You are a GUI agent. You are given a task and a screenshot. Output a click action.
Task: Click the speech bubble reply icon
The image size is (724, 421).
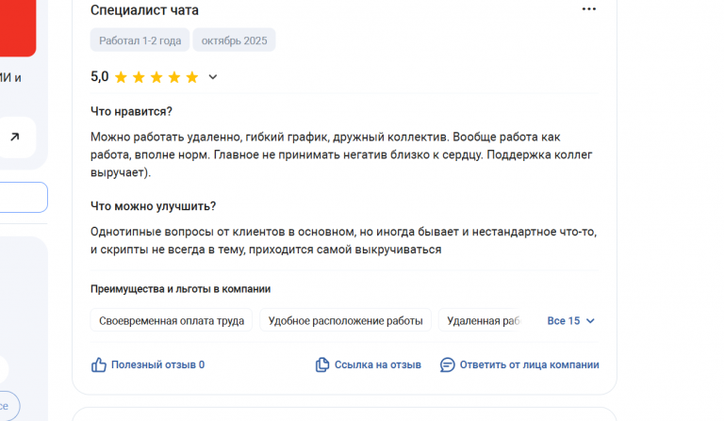[x=448, y=364]
